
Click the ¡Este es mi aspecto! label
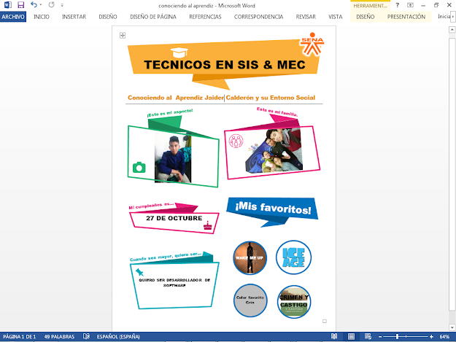coord(170,113)
